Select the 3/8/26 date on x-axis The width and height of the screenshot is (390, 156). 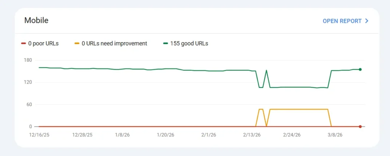coord(334,135)
